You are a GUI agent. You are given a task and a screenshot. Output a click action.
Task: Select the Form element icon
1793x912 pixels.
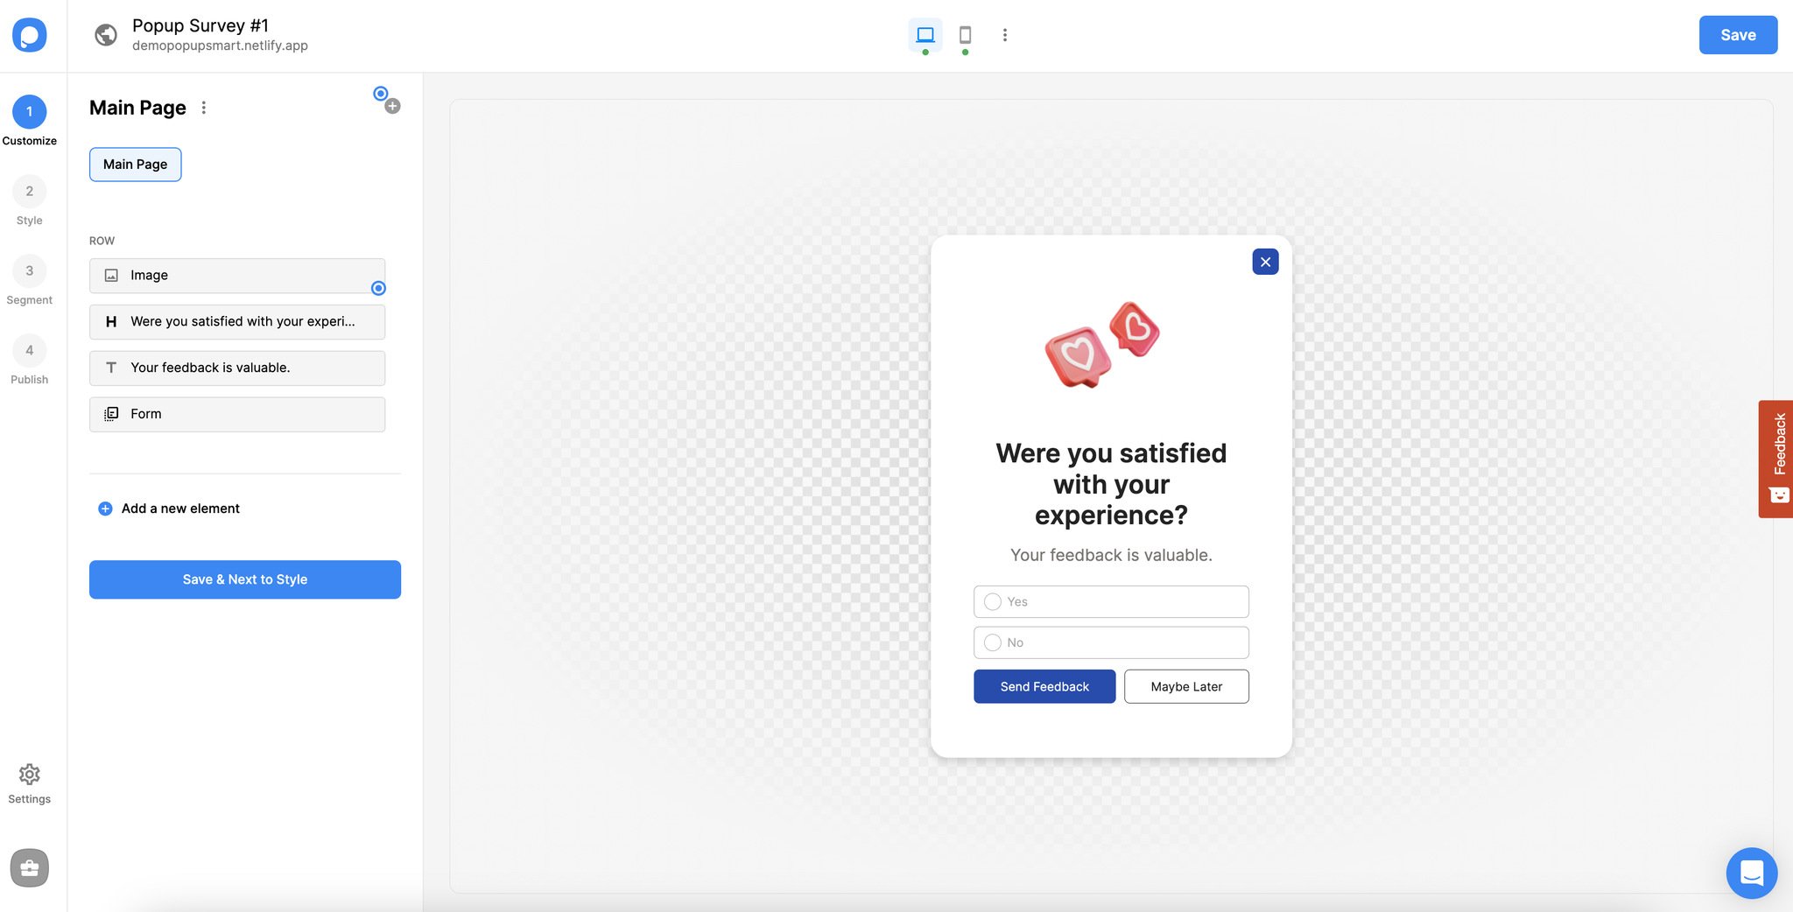pos(110,413)
